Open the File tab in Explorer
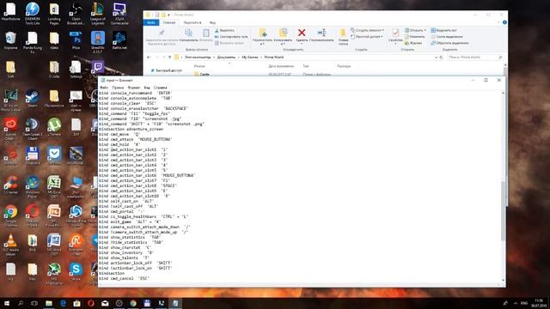Image resolution: width=550 pixels, height=309 pixels. 151,22
